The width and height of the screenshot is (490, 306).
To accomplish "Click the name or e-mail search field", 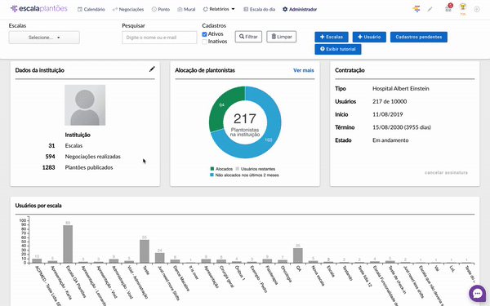I will (x=159, y=38).
